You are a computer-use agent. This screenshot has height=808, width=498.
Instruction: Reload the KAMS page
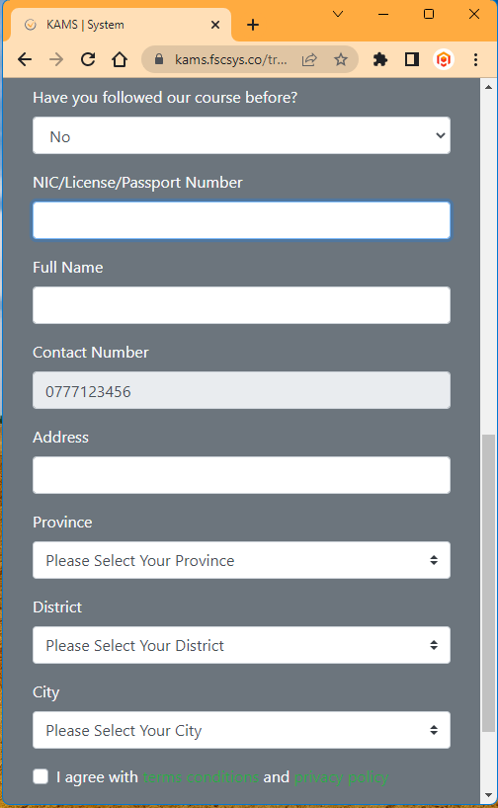(x=88, y=60)
